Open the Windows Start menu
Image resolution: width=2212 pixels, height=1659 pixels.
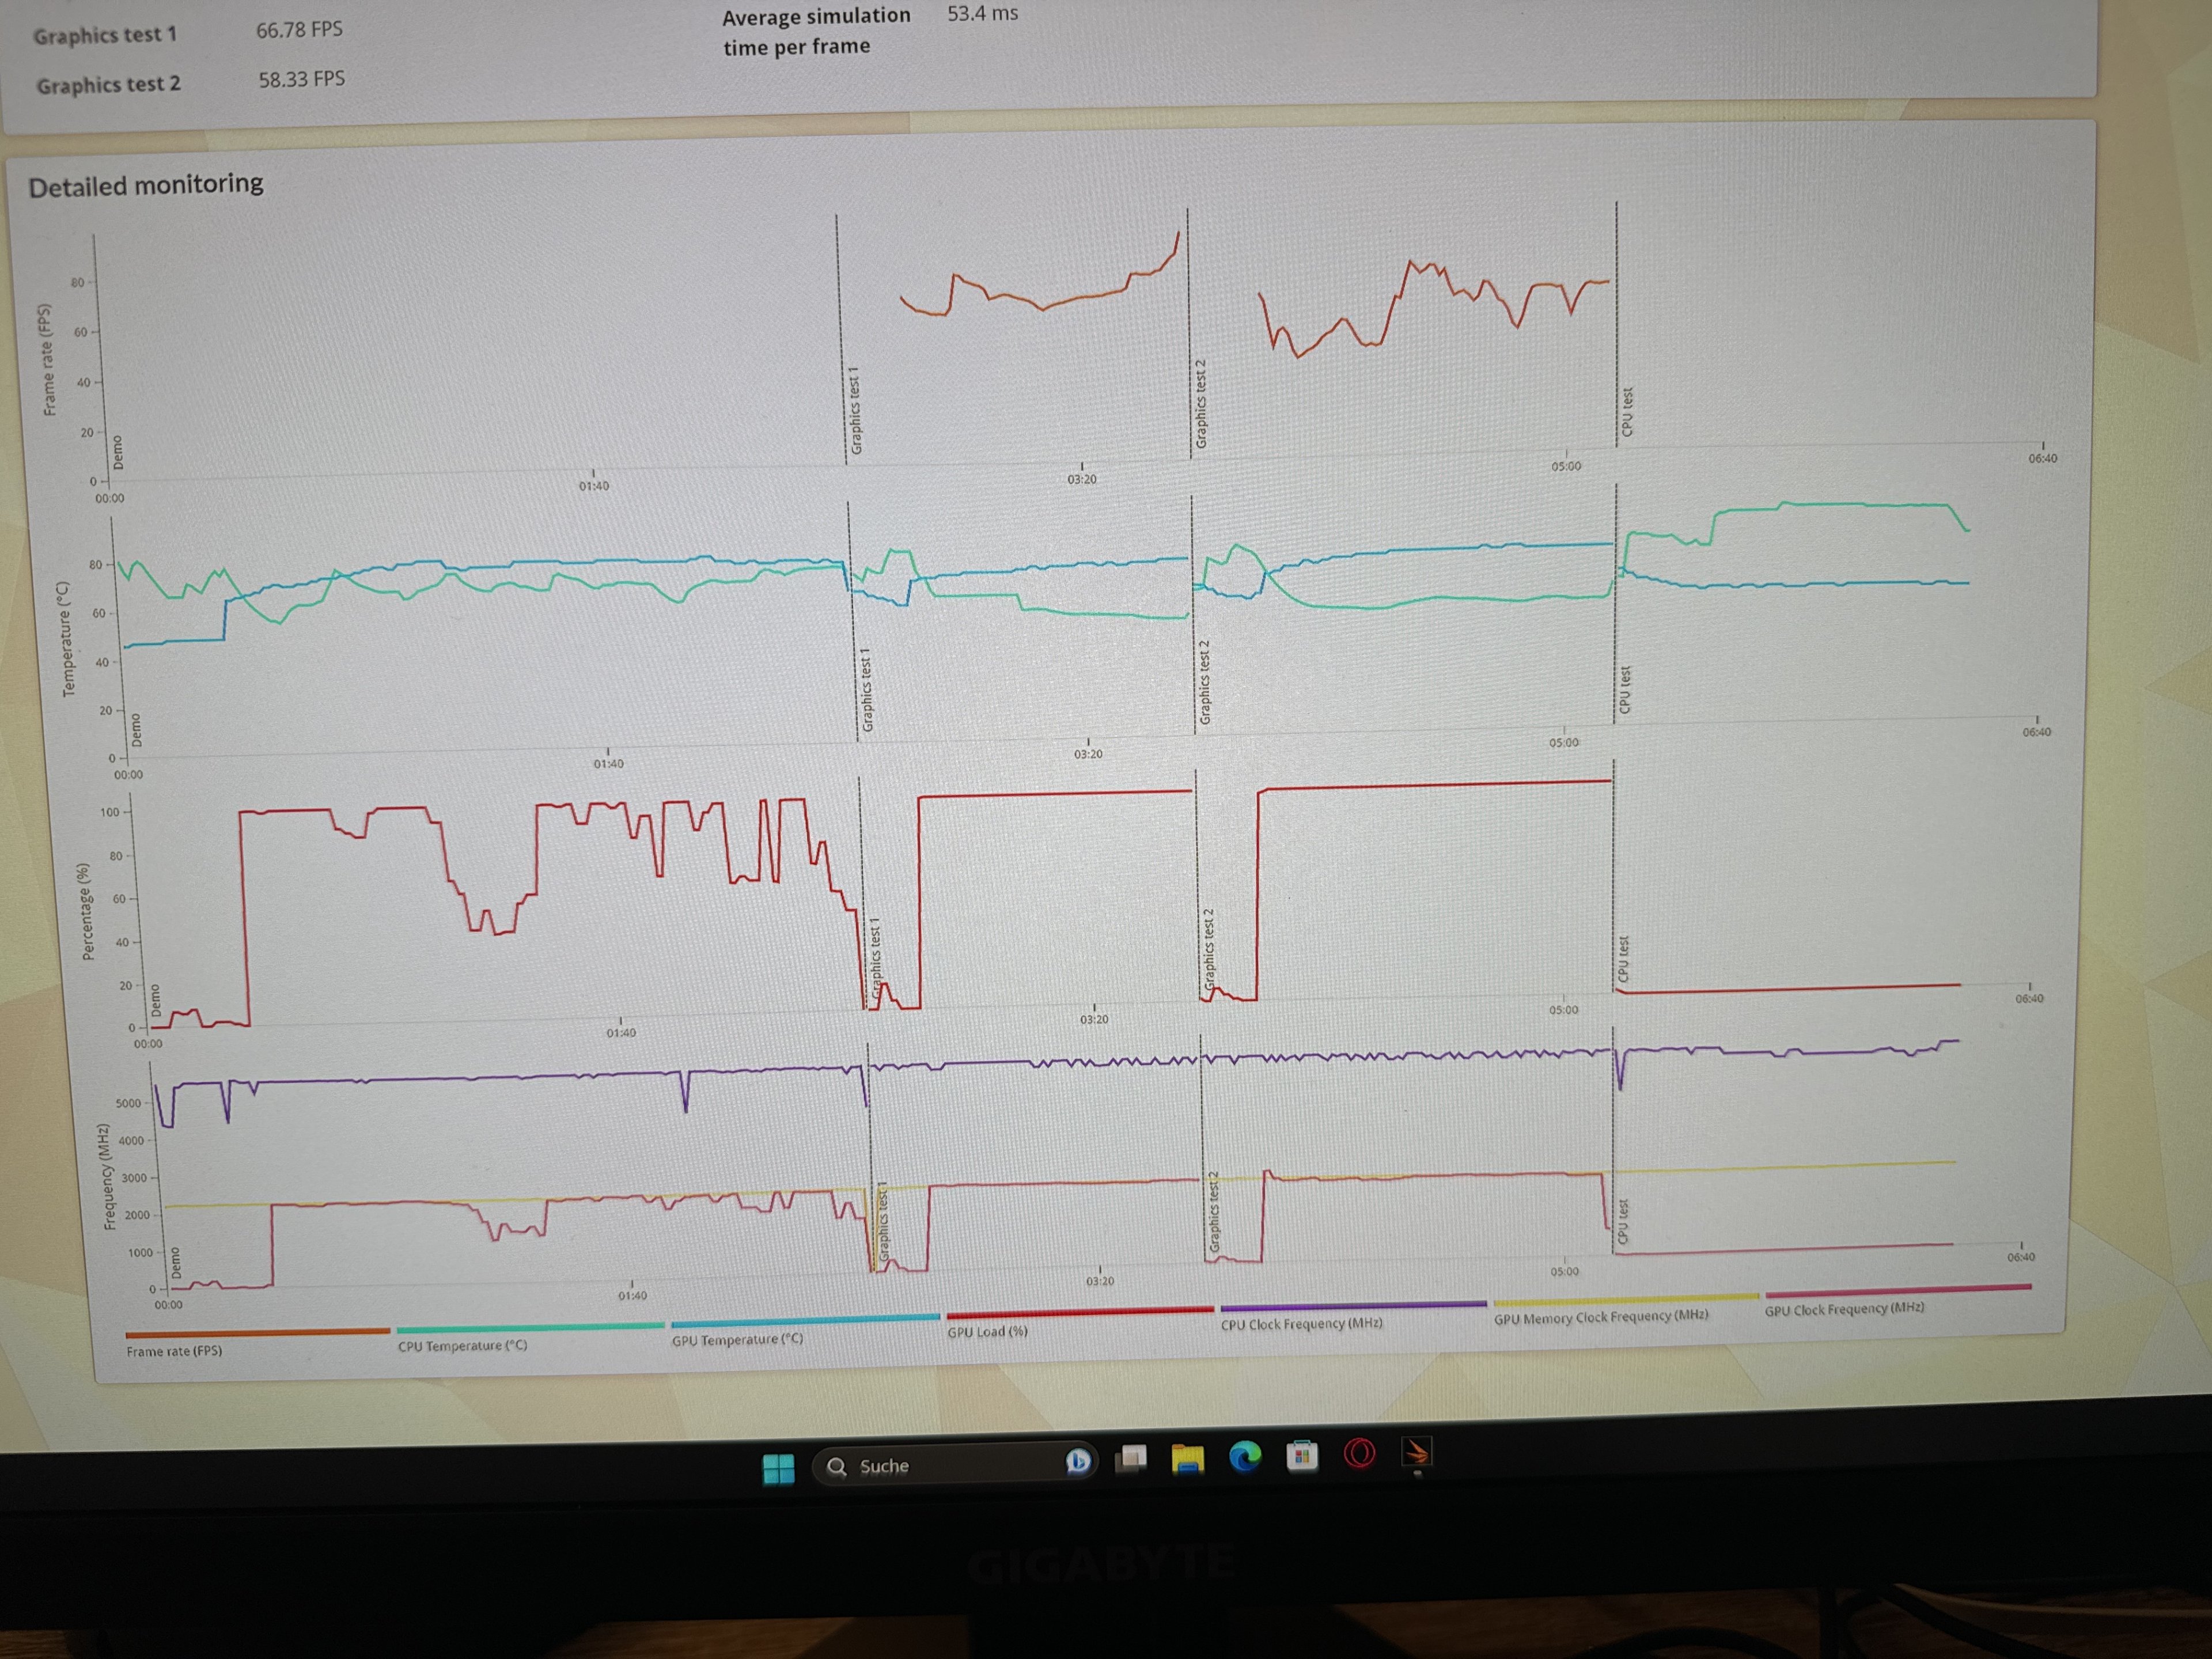(x=778, y=1468)
